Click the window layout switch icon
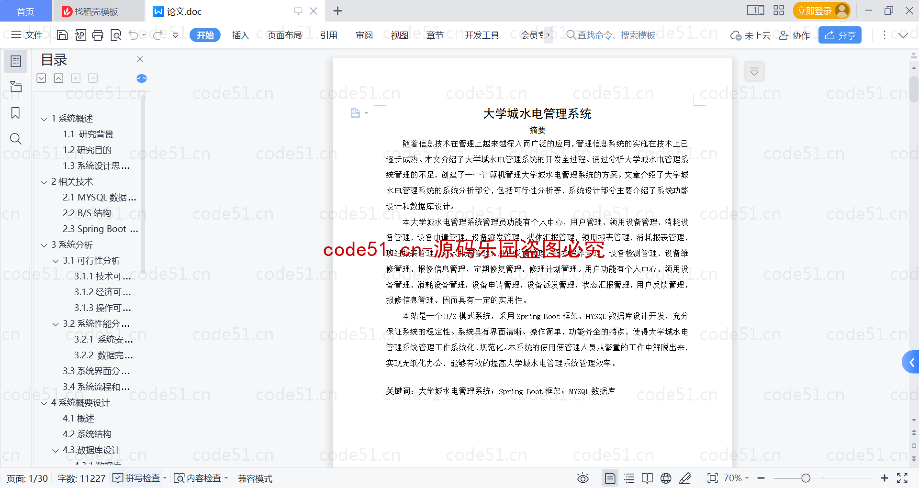This screenshot has width=919, height=488. [755, 10]
